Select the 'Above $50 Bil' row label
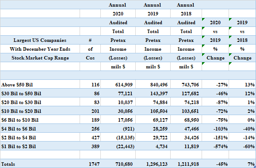The image size is (256, 168). click(17, 85)
